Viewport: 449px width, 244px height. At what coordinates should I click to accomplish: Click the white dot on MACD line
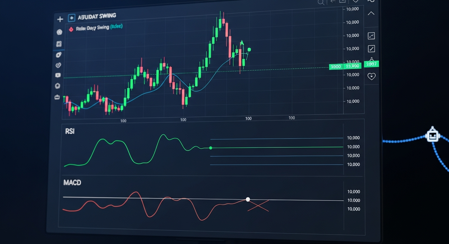point(248,200)
